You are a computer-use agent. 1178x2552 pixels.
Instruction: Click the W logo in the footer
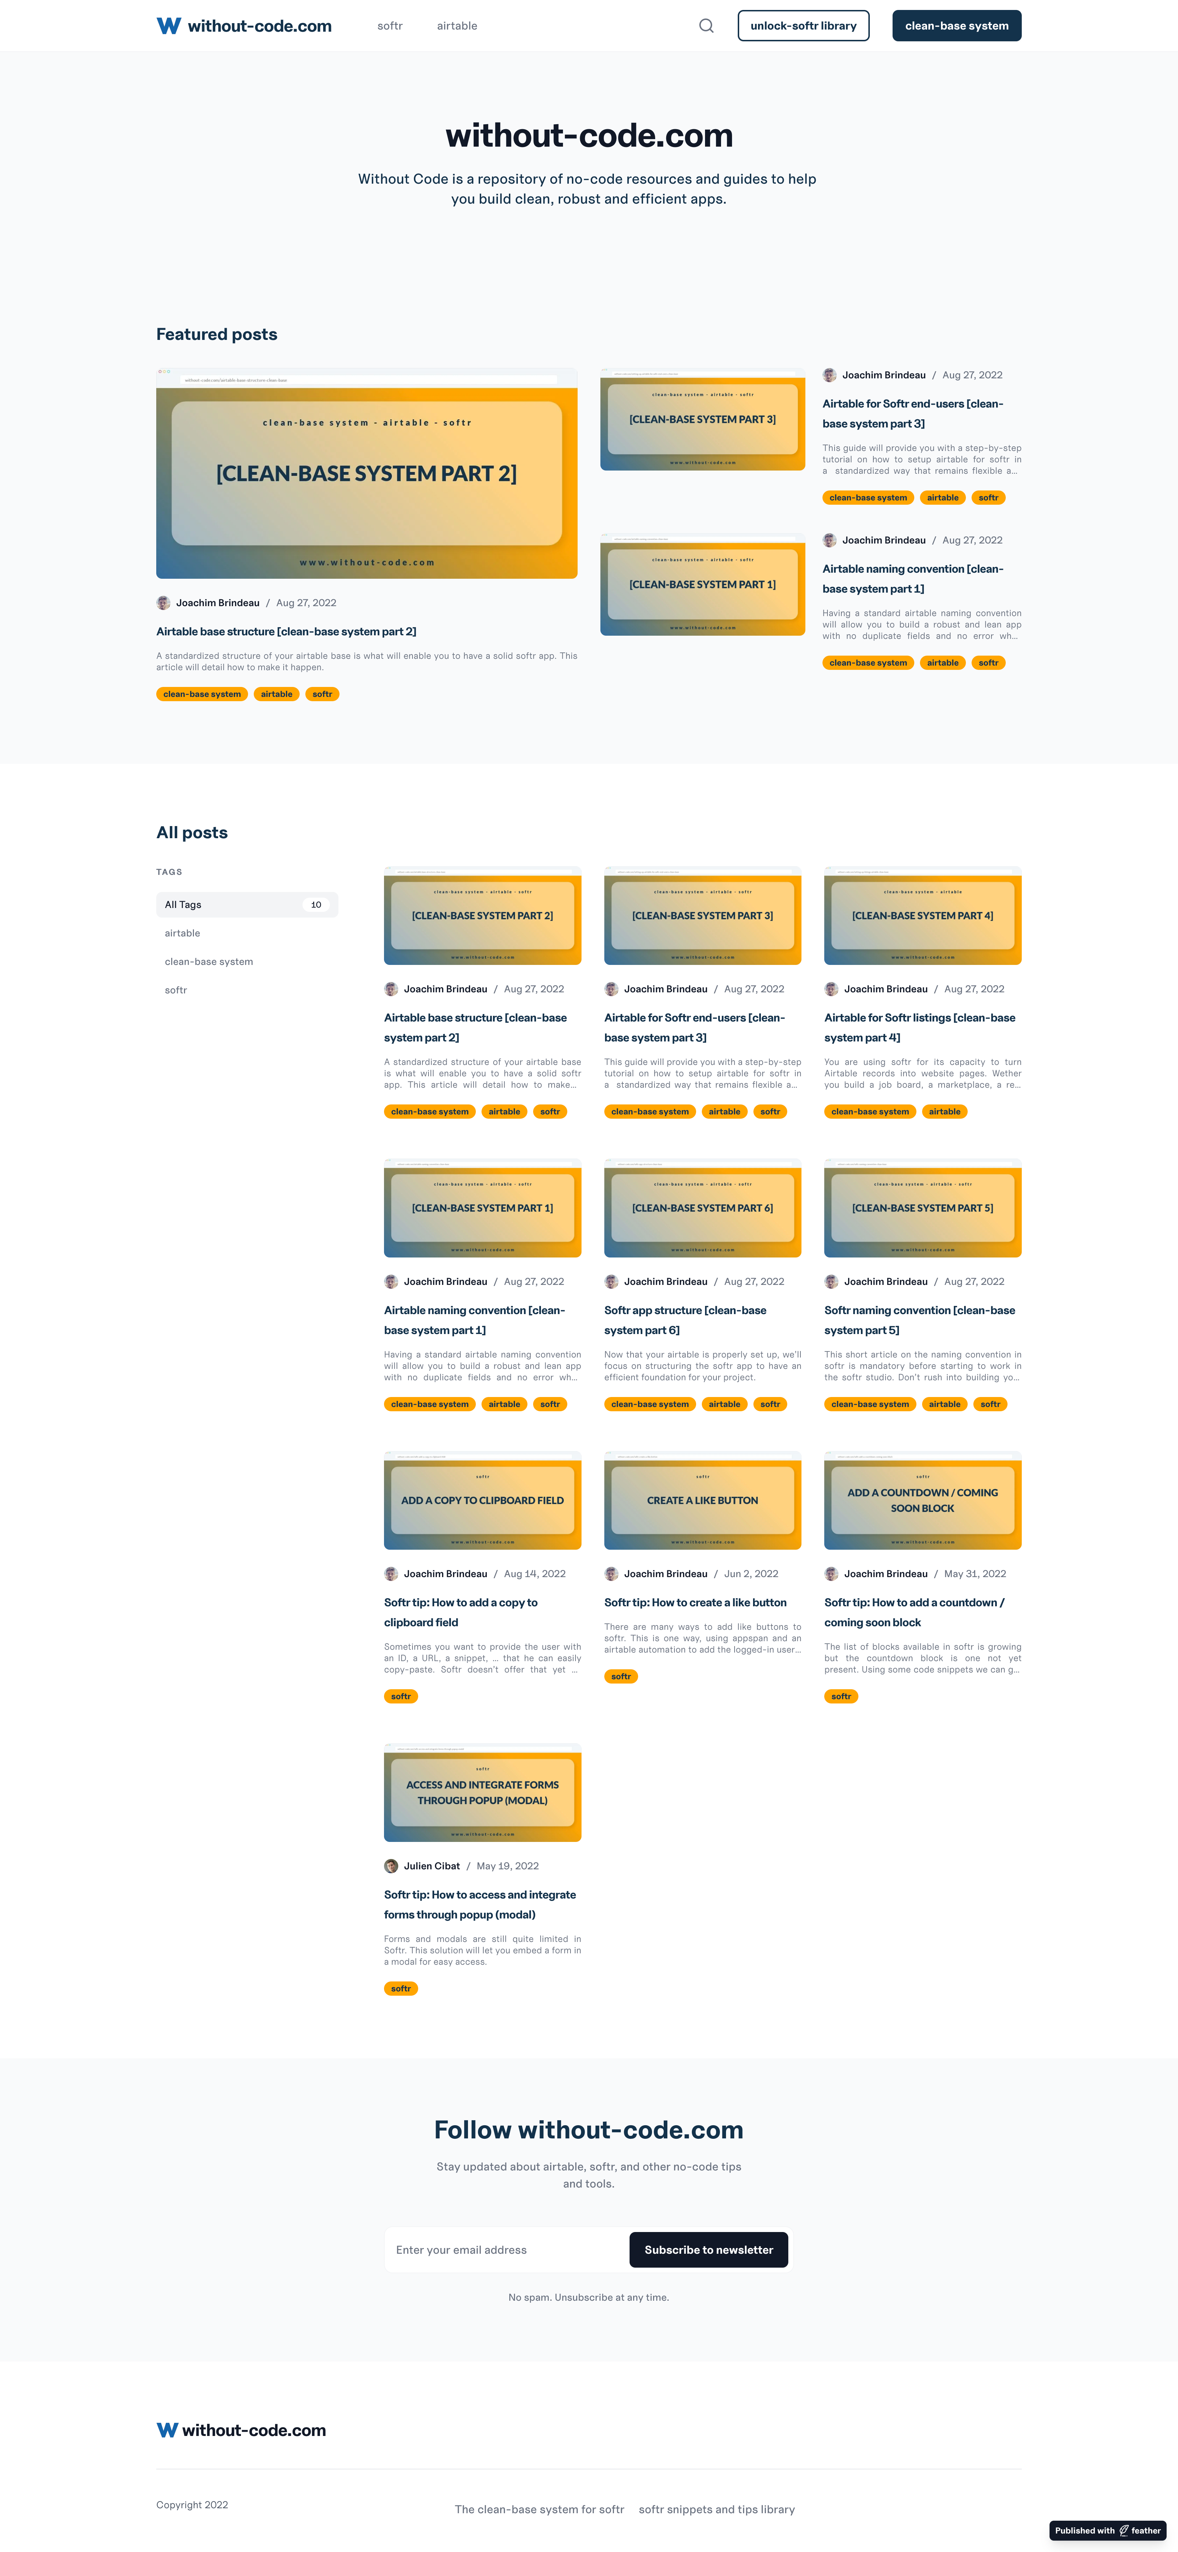[x=167, y=2430]
